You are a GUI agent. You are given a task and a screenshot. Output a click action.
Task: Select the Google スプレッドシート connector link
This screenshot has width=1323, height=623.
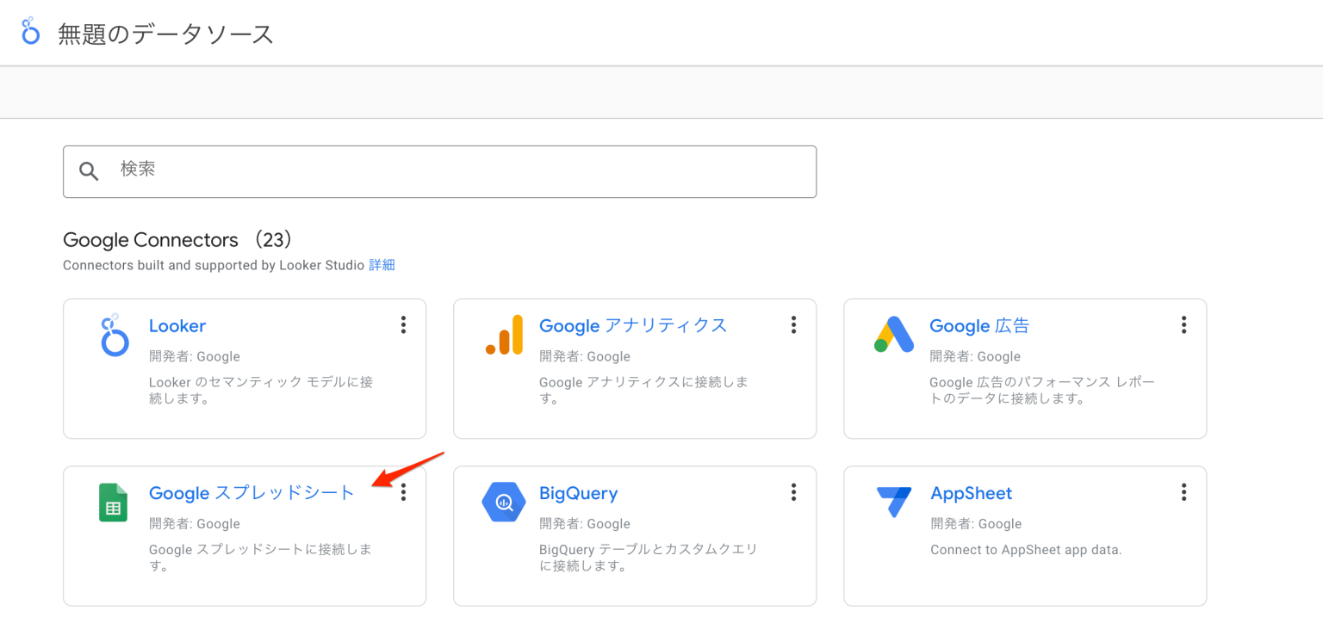point(251,492)
